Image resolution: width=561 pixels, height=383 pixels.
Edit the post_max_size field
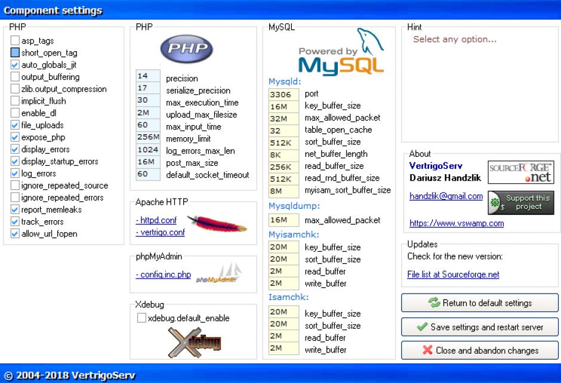coord(148,162)
